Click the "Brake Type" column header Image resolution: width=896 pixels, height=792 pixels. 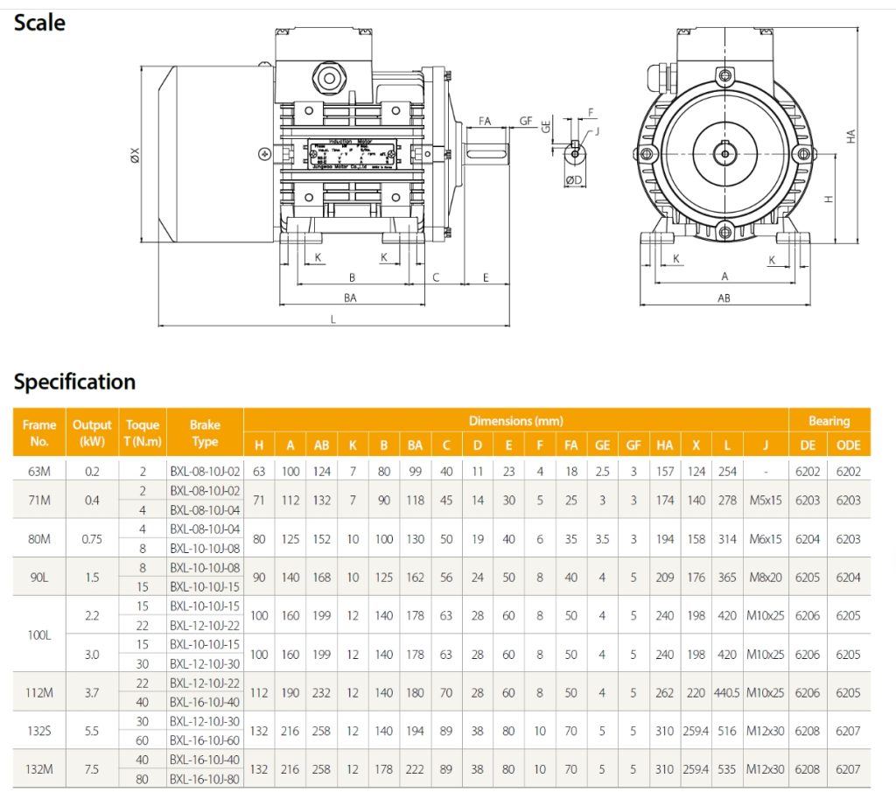click(205, 432)
